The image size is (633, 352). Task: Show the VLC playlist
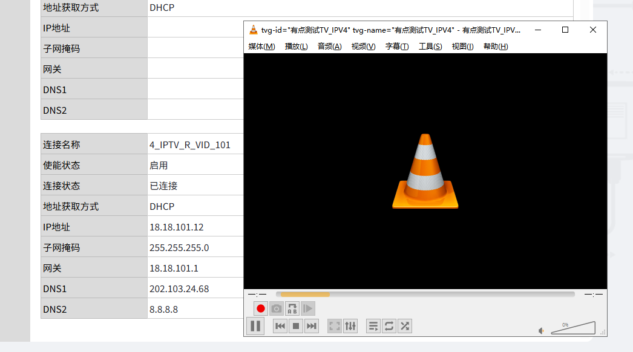373,326
